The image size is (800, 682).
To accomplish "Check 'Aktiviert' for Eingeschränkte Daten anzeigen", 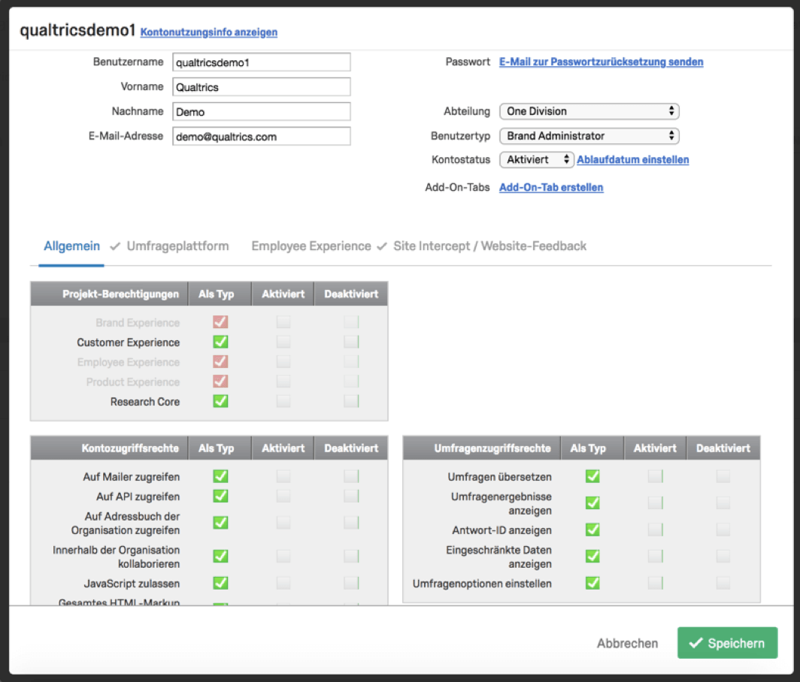I will click(x=655, y=557).
